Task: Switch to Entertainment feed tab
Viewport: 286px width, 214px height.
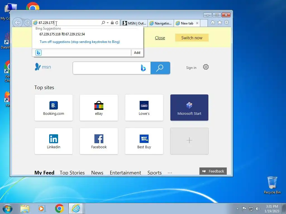Action: [125, 172]
